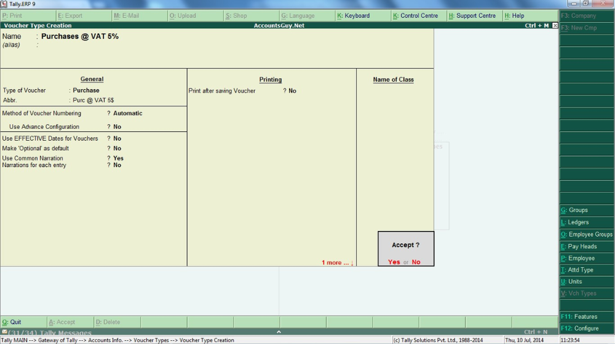This screenshot has height=344, width=615.
Task: Open the Help menu
Action: click(x=514, y=15)
